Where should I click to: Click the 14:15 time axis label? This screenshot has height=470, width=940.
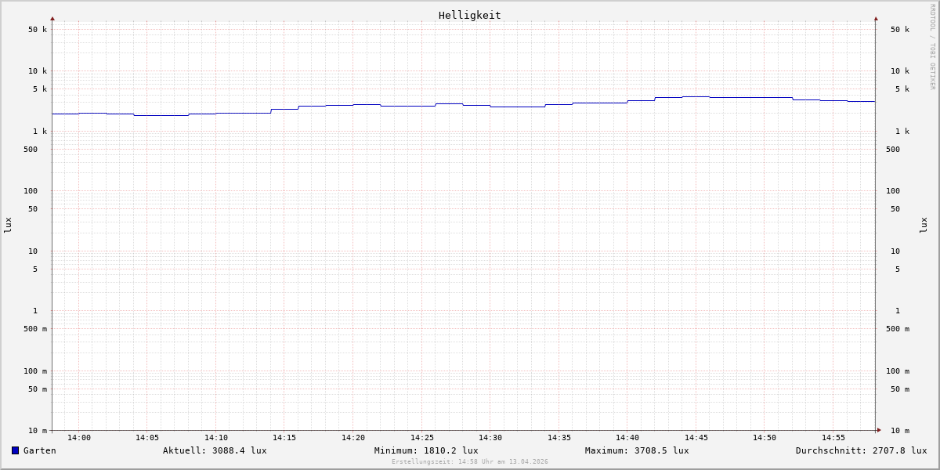284,438
